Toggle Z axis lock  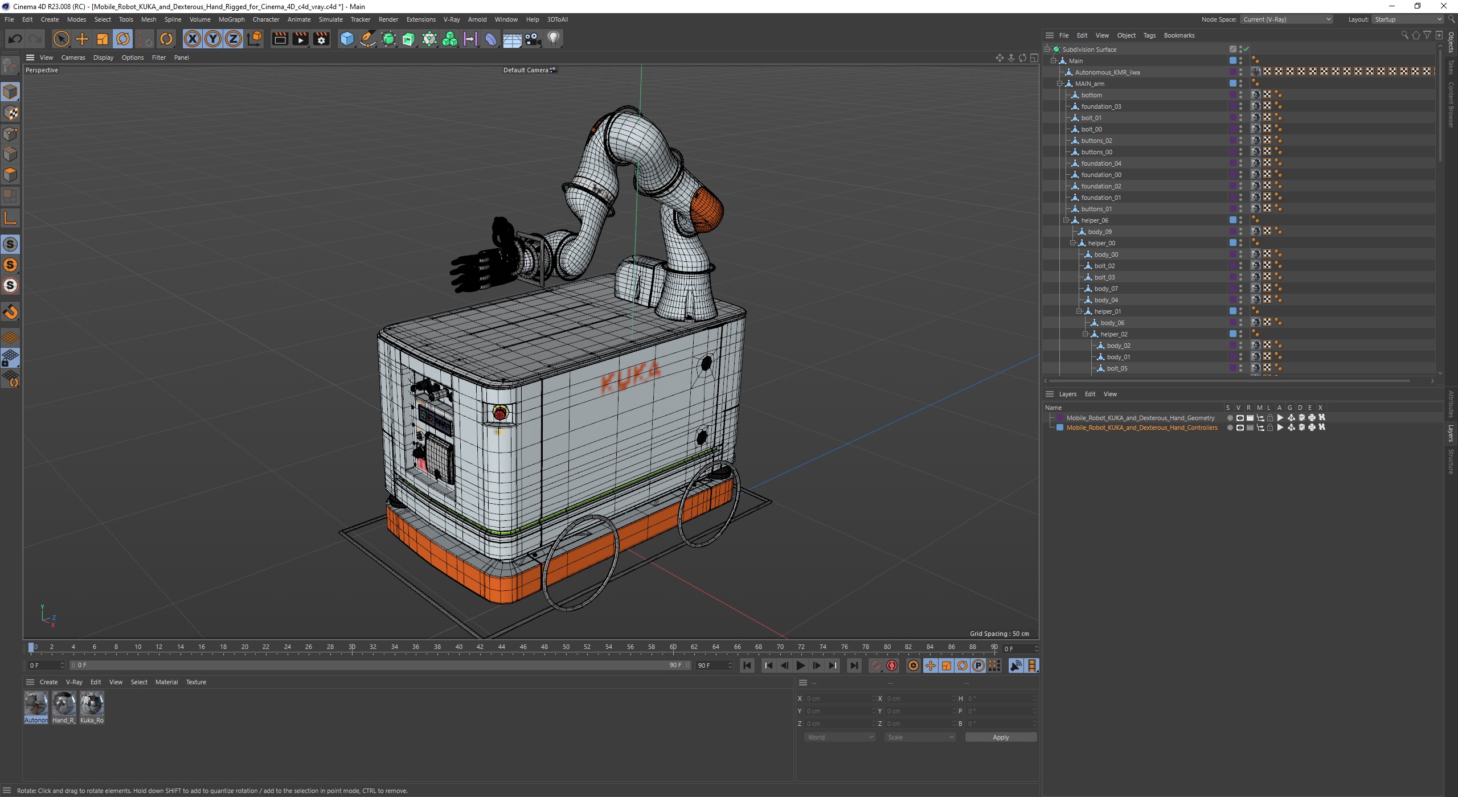pyautogui.click(x=234, y=39)
